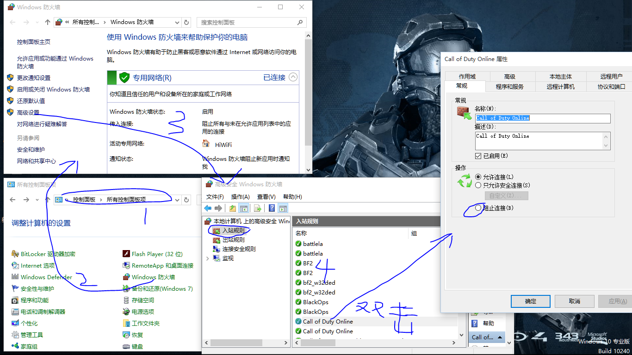Select 连接安全规则 in the tree

tap(239, 249)
